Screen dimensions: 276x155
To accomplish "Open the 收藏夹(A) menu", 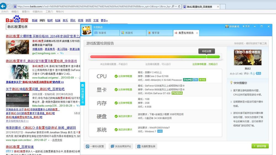I will (x=38, y=12).
